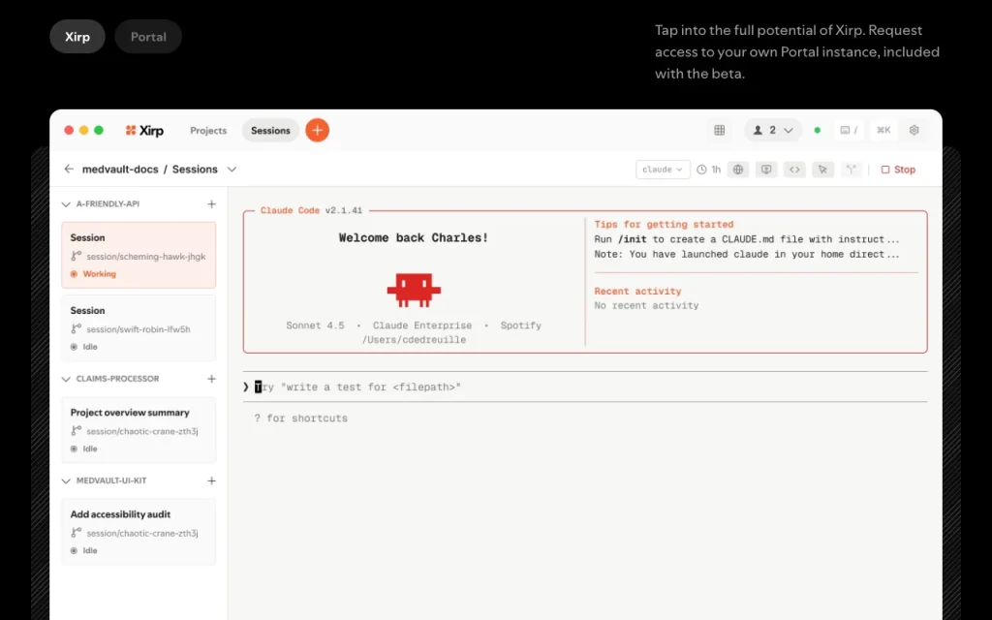Click the "Sonnet 4.5" model label
992x620 pixels.
point(315,325)
